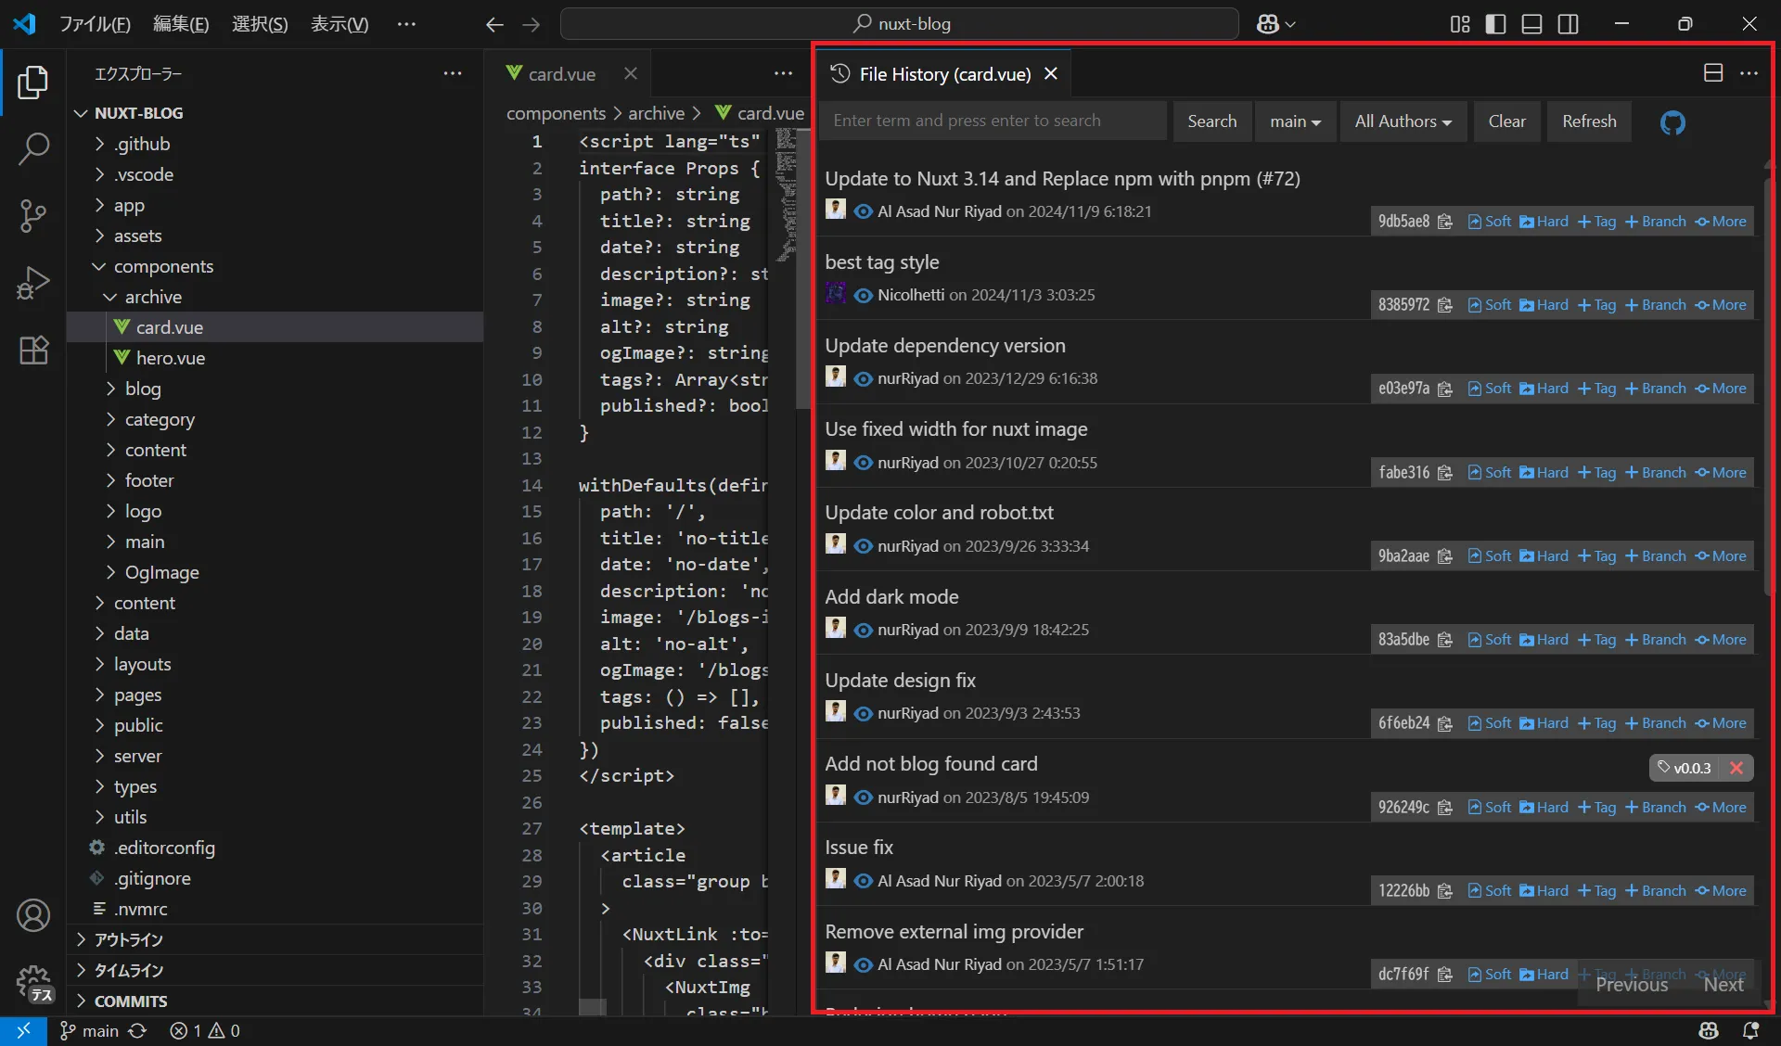This screenshot has height=1046, width=1781.
Task: Expand the .github folder
Action: [x=142, y=144]
